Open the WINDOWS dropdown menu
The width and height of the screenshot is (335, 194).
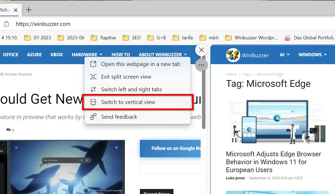313,55
